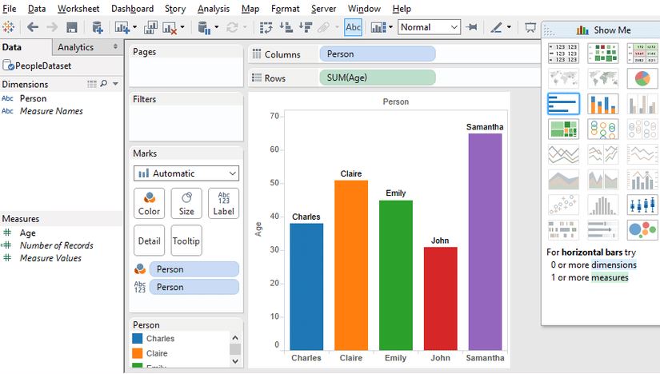660x374 pixels.
Task: Click the Sort descending icon
Action: [306, 27]
